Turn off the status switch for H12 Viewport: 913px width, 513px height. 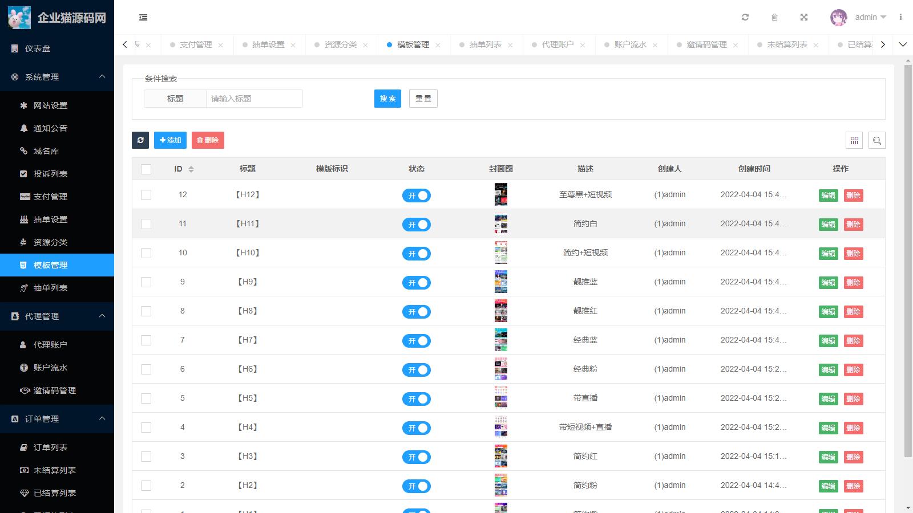417,196
